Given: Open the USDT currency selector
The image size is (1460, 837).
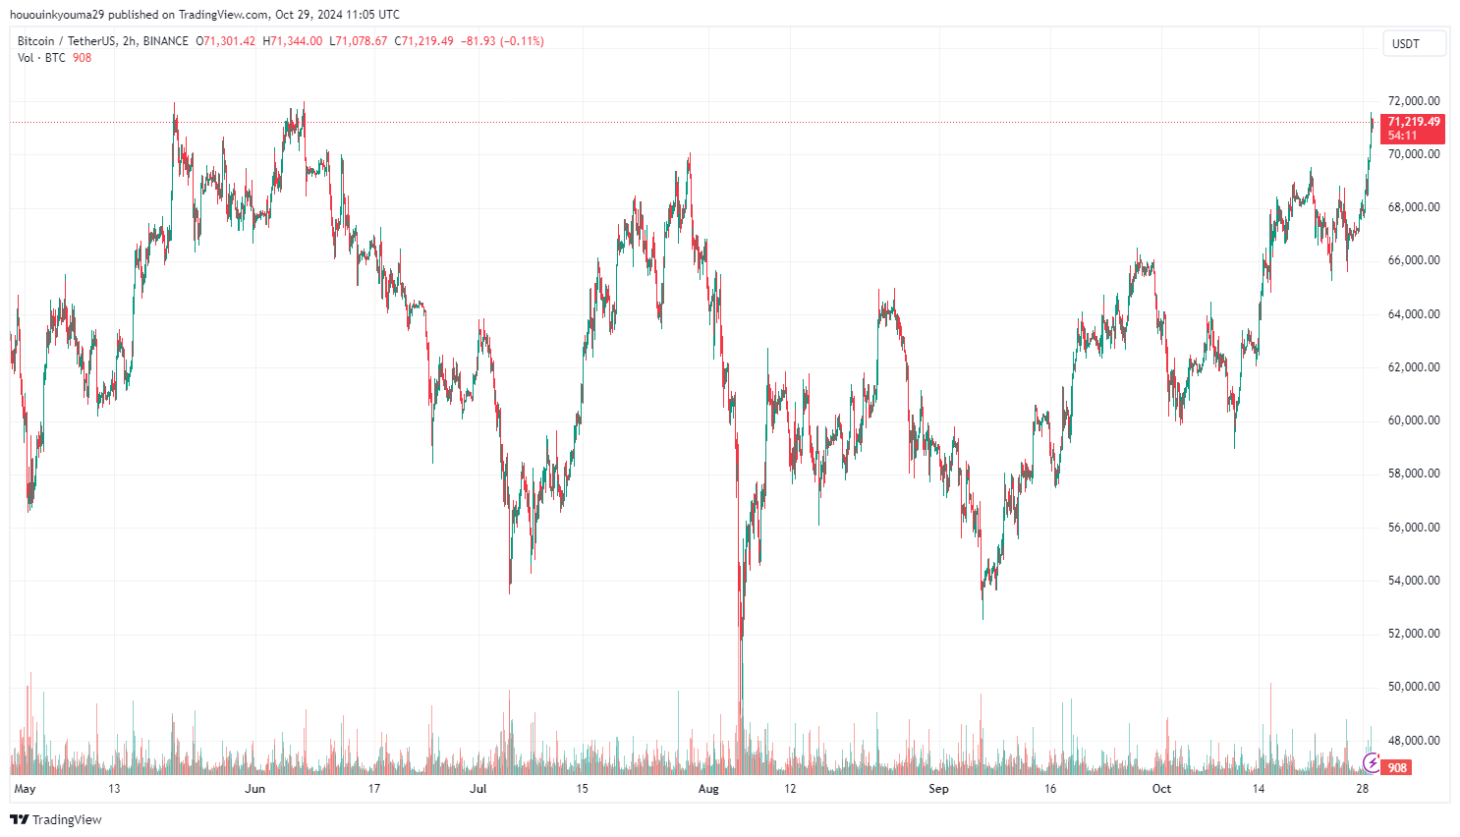Looking at the screenshot, I should coord(1415,43).
